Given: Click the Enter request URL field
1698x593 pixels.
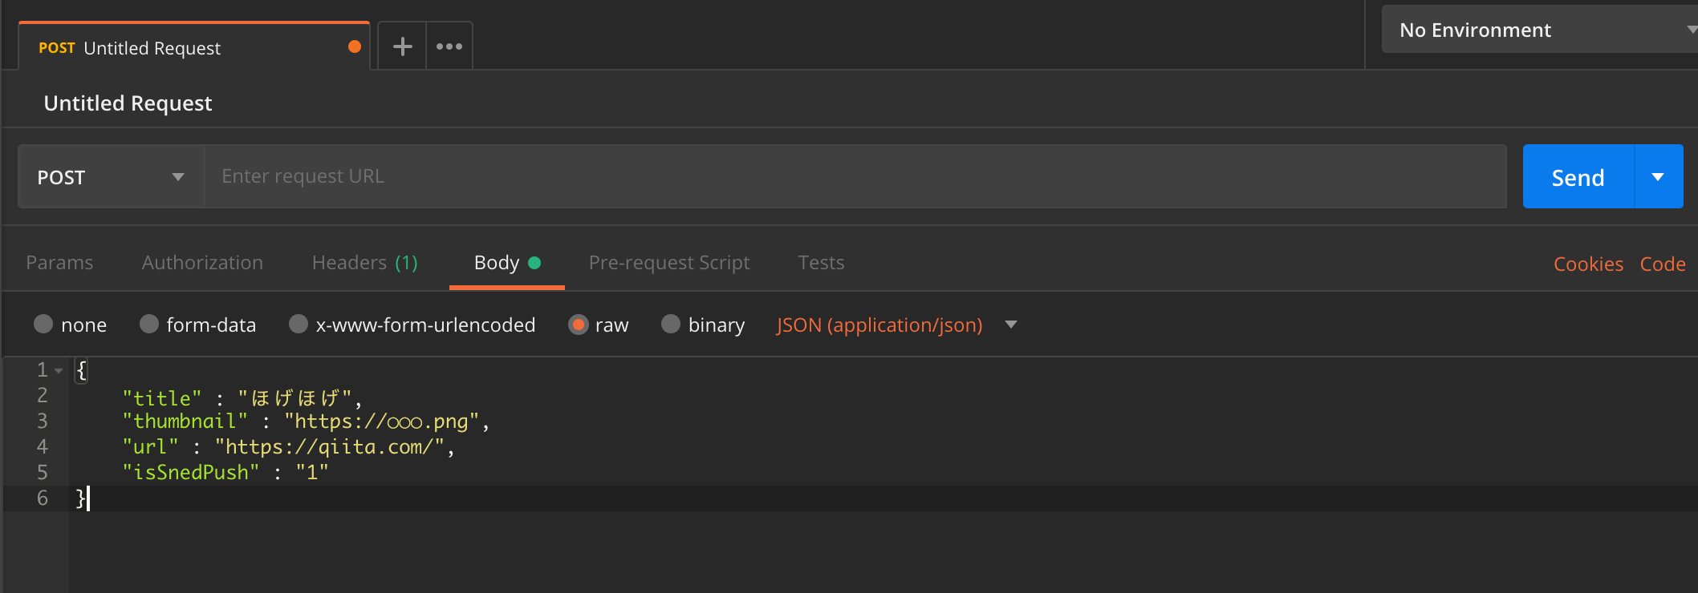Looking at the screenshot, I should (855, 176).
